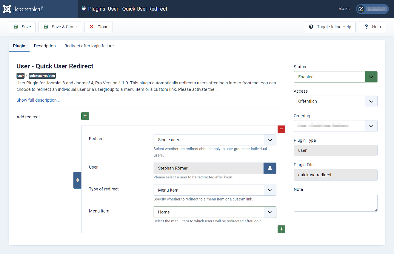Remove the redirect via the red minus icon
Screen dimensions: 394x254
(x=281, y=129)
